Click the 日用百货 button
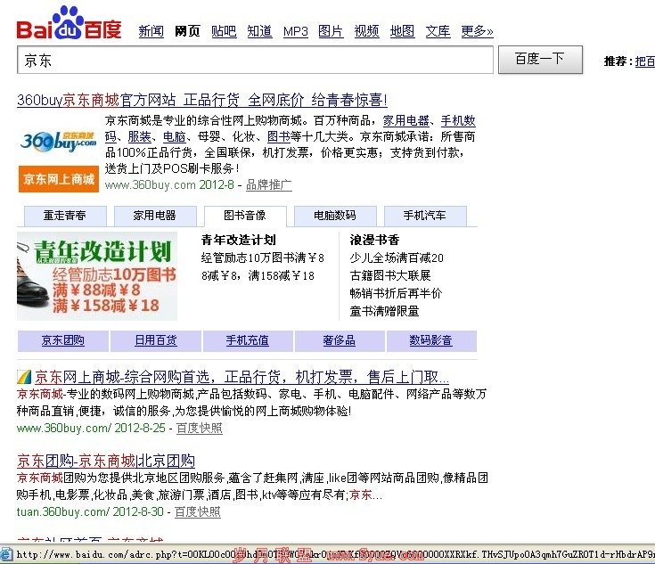The image size is (655, 564). (x=156, y=341)
